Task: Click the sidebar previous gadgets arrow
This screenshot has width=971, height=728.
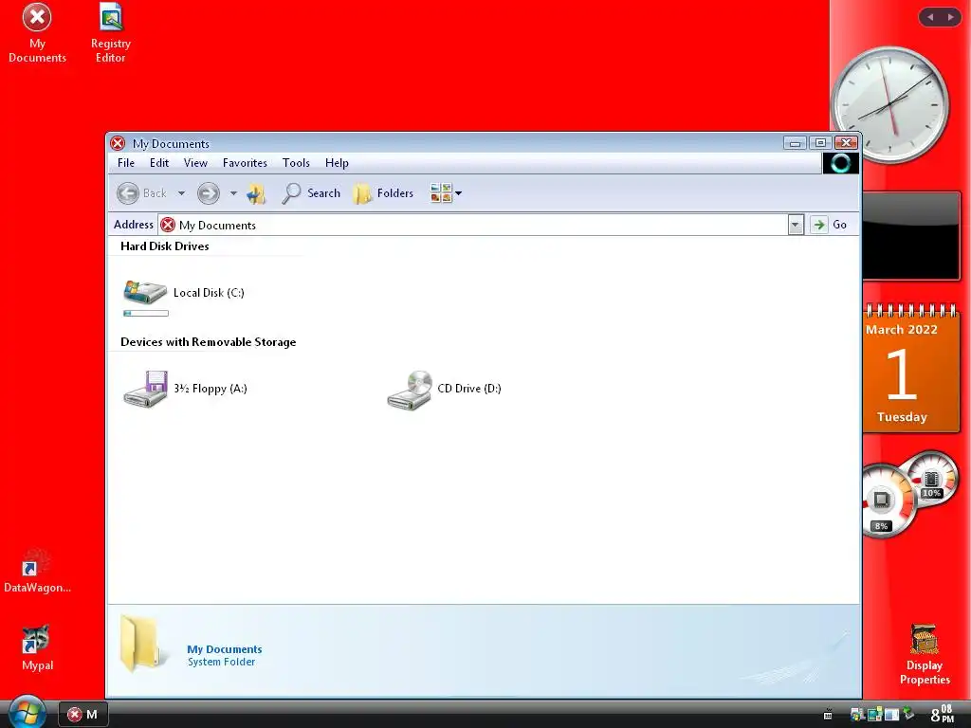Action: tap(930, 17)
